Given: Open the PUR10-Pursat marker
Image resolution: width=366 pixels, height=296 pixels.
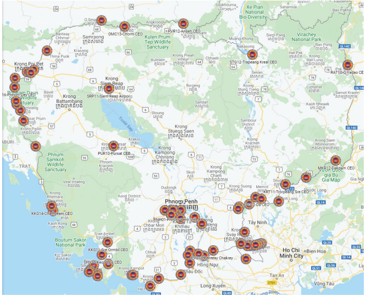Looking at the screenshot, I should tap(113, 146).
